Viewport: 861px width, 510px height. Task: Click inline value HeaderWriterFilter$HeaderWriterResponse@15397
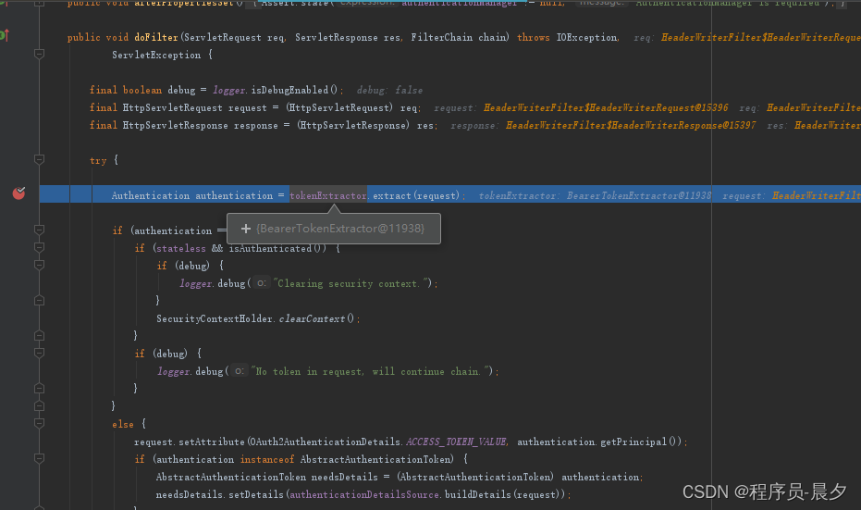[x=631, y=125]
